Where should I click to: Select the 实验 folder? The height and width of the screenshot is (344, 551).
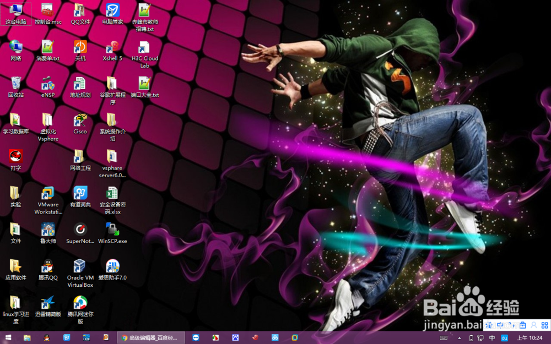point(16,196)
